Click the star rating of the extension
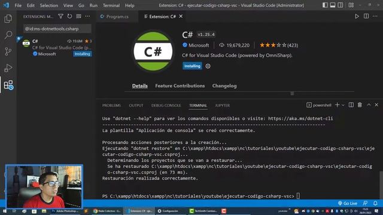Viewport: 383px width, 215px height. (279, 45)
